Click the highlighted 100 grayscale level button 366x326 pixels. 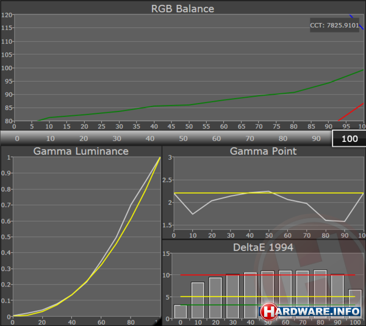(350, 139)
